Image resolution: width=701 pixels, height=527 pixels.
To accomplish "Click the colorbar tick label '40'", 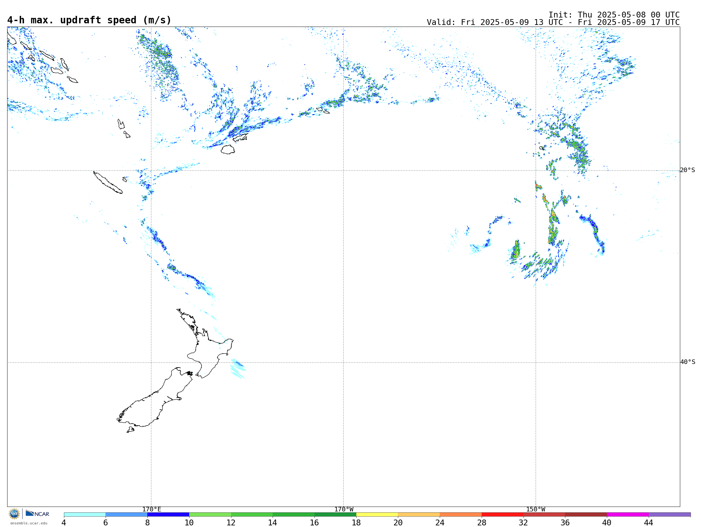I will (607, 523).
